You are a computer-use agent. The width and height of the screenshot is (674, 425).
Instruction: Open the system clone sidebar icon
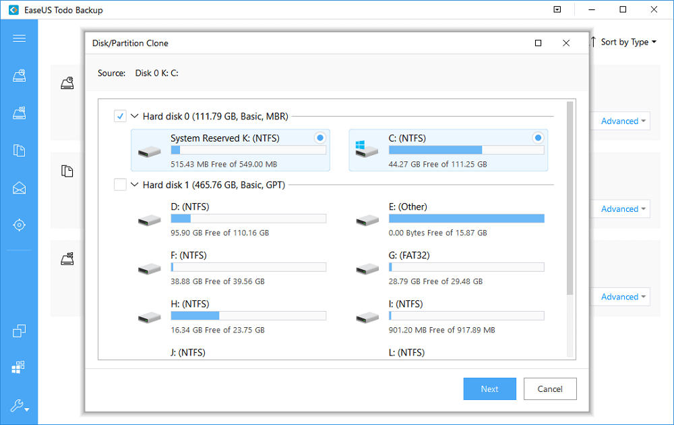click(x=19, y=113)
